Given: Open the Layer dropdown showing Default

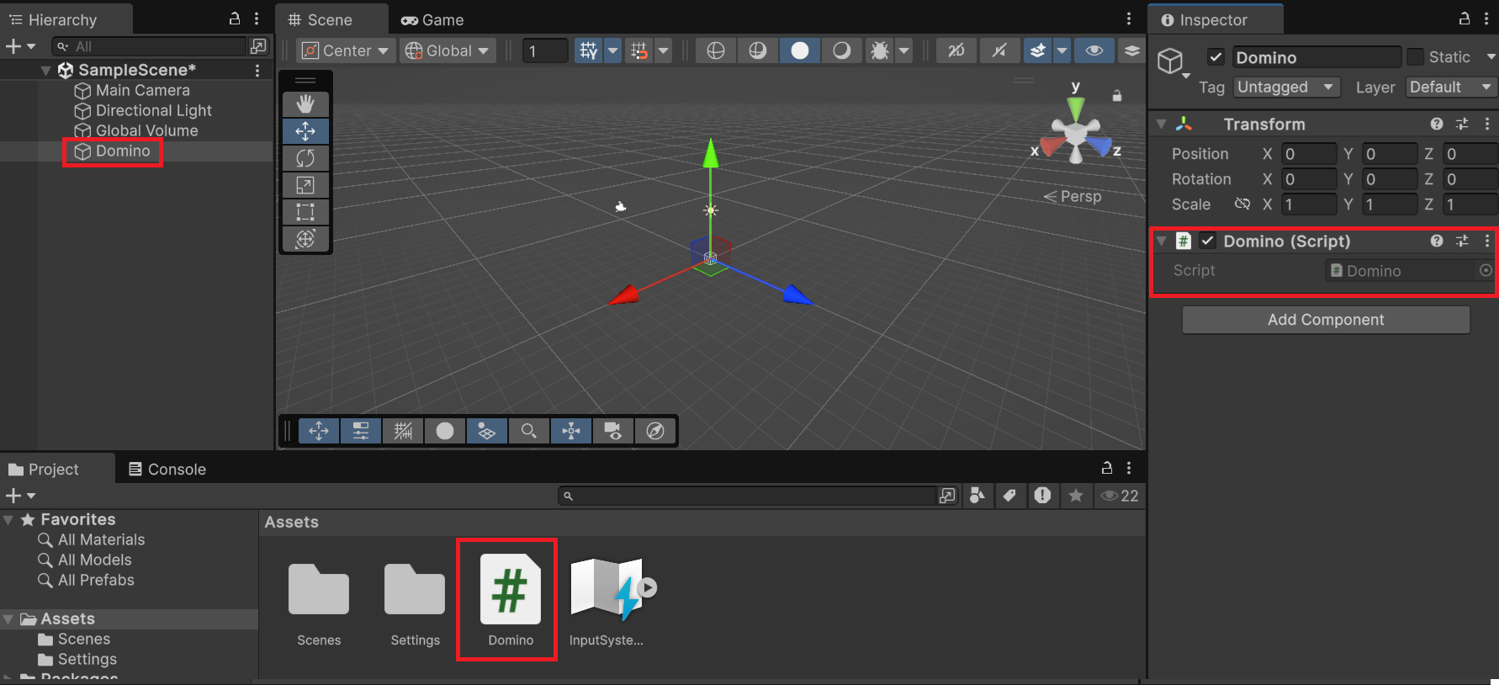Looking at the screenshot, I should coord(1450,88).
